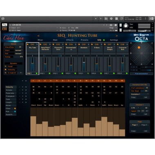Switch to the Effects tab

pyautogui.click(x=70, y=40)
